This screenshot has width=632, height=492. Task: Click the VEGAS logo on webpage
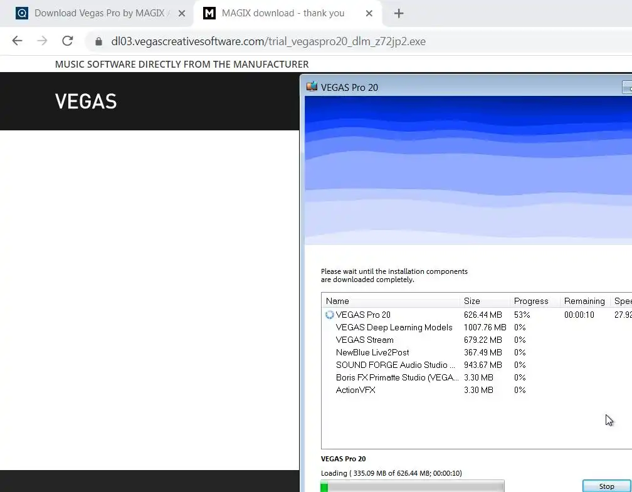[x=86, y=101]
